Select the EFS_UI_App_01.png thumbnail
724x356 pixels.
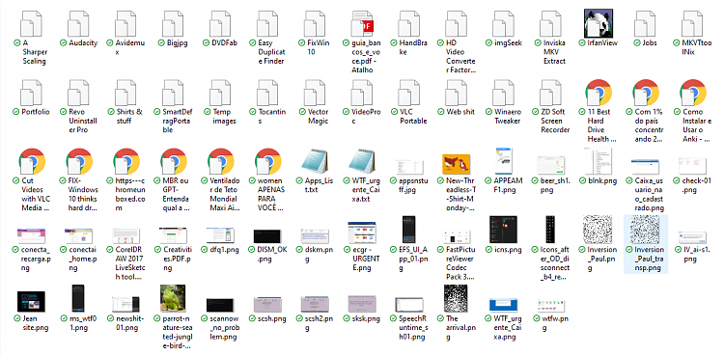tap(409, 229)
